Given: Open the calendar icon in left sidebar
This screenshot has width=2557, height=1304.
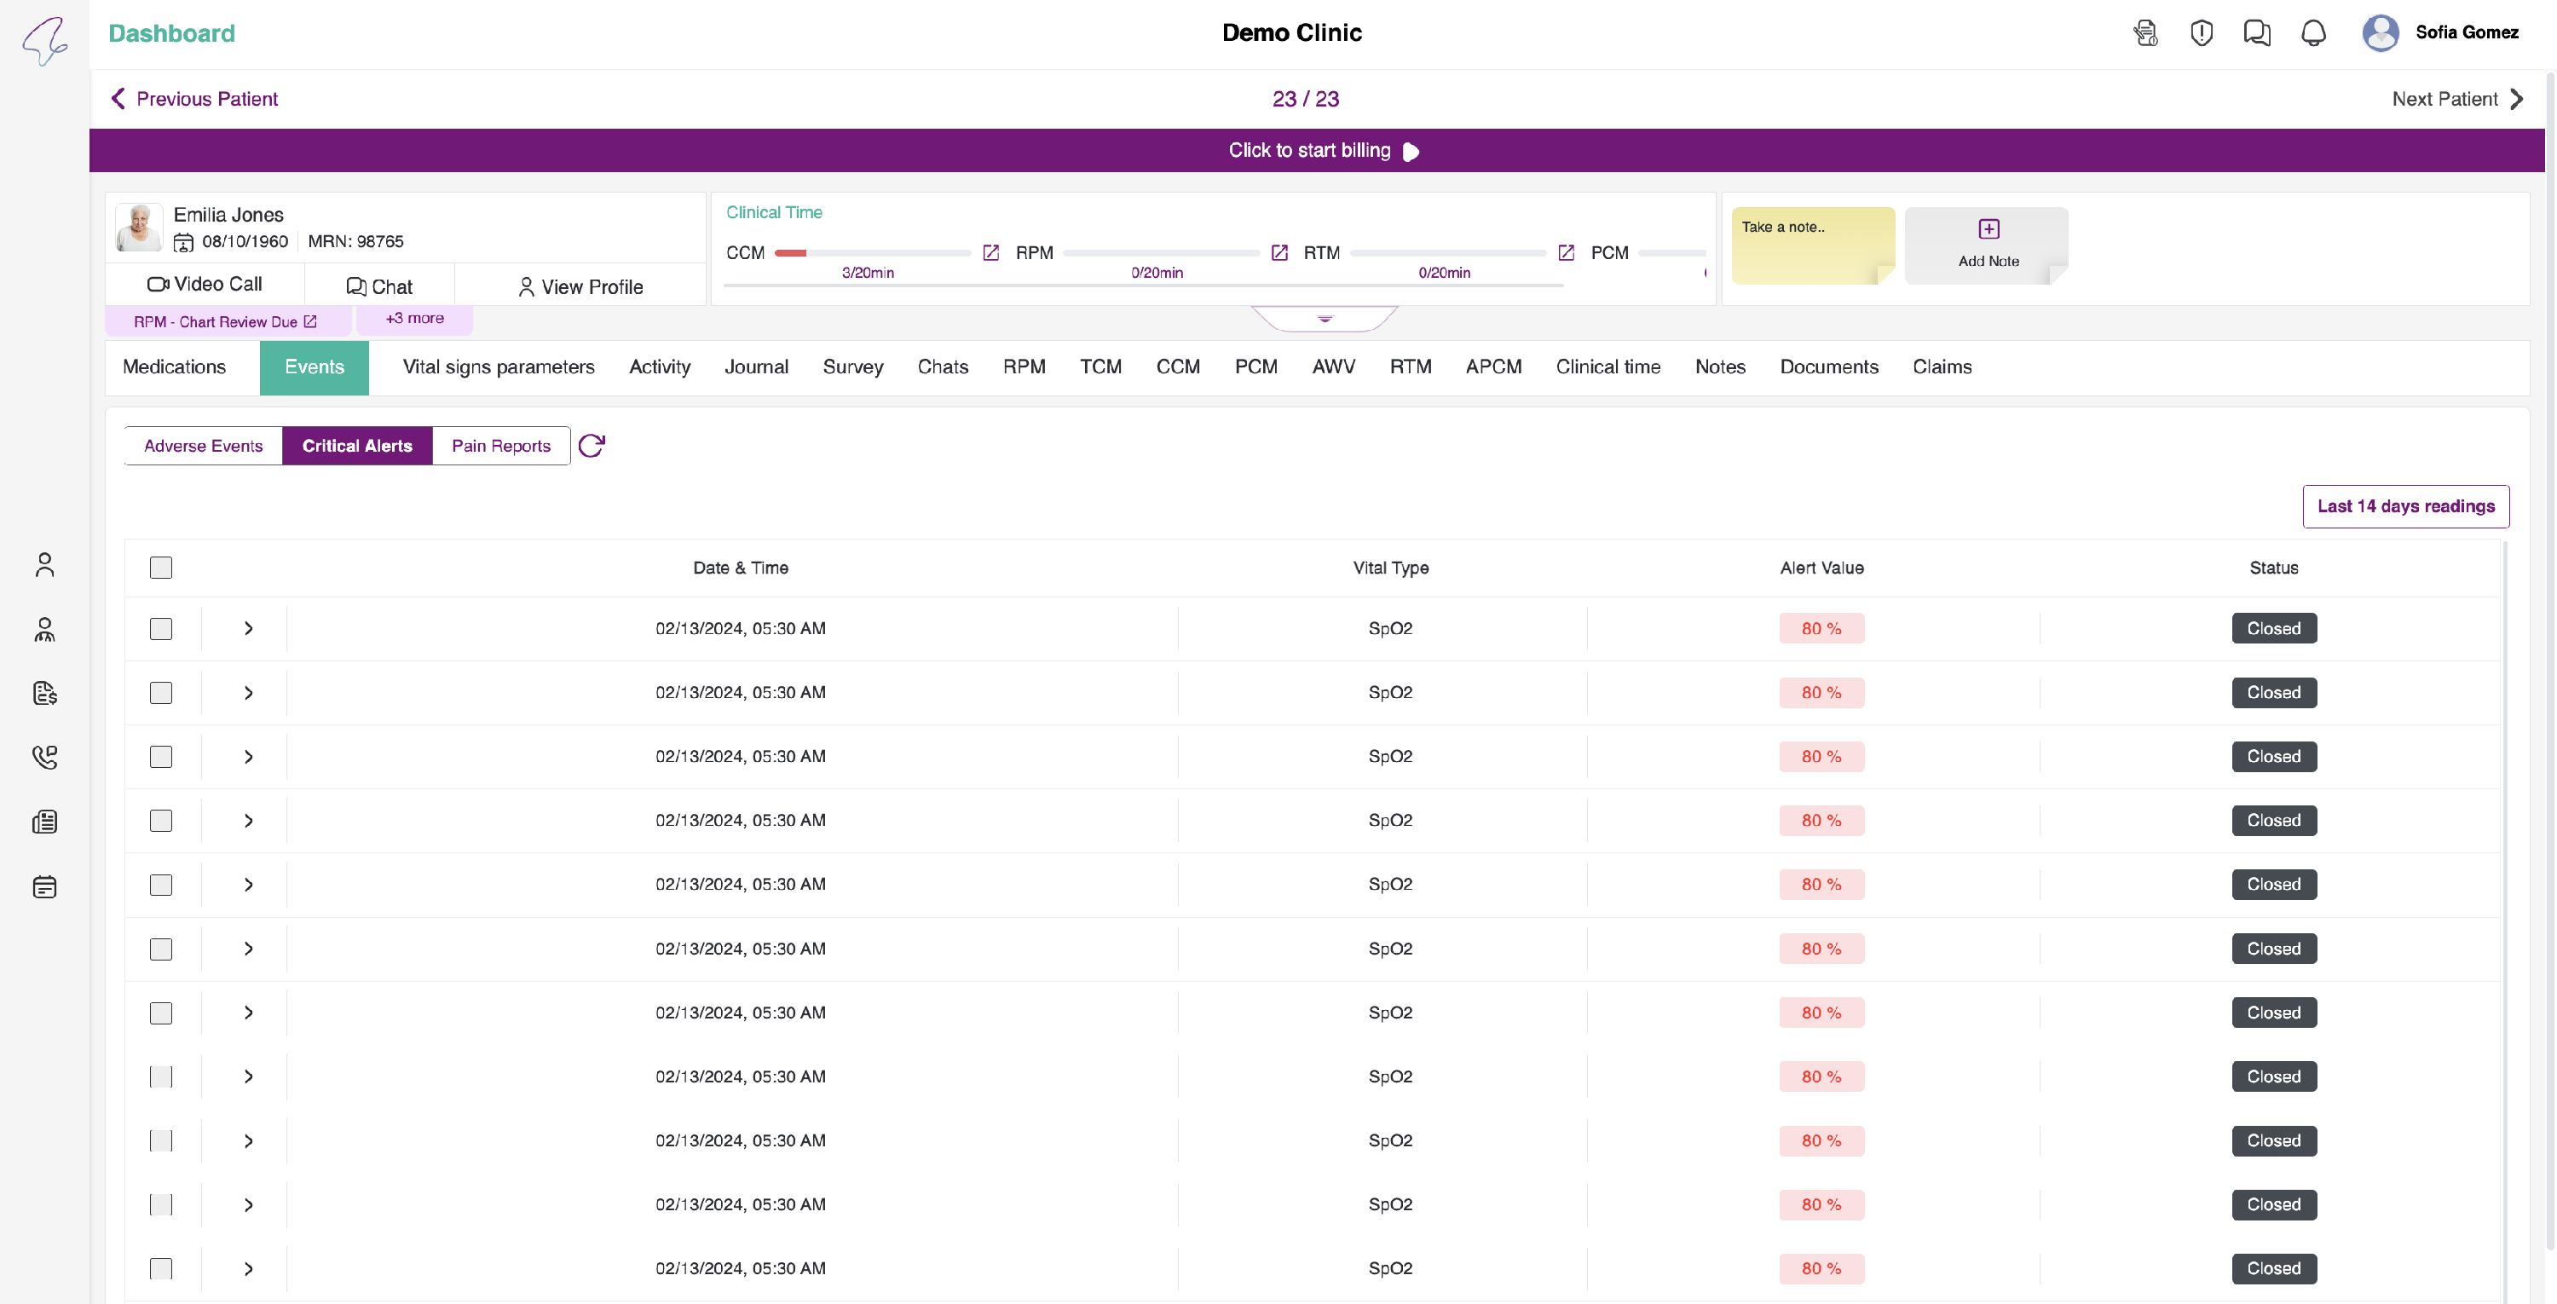Looking at the screenshot, I should coord(44,886).
